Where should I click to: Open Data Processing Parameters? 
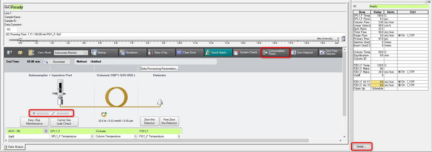click(159, 68)
